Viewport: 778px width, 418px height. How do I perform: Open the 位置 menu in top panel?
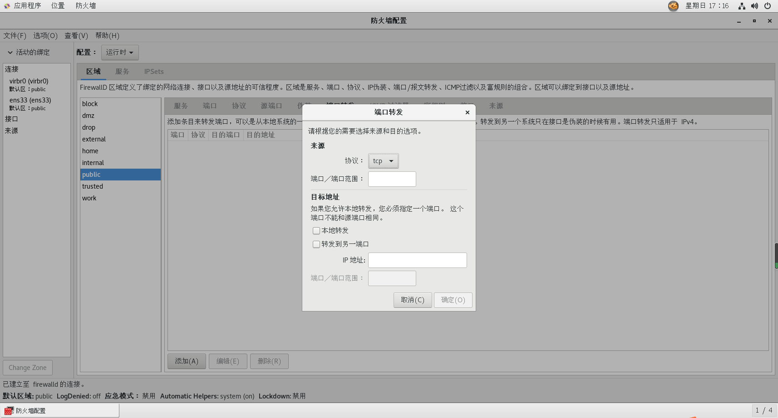pyautogui.click(x=58, y=6)
